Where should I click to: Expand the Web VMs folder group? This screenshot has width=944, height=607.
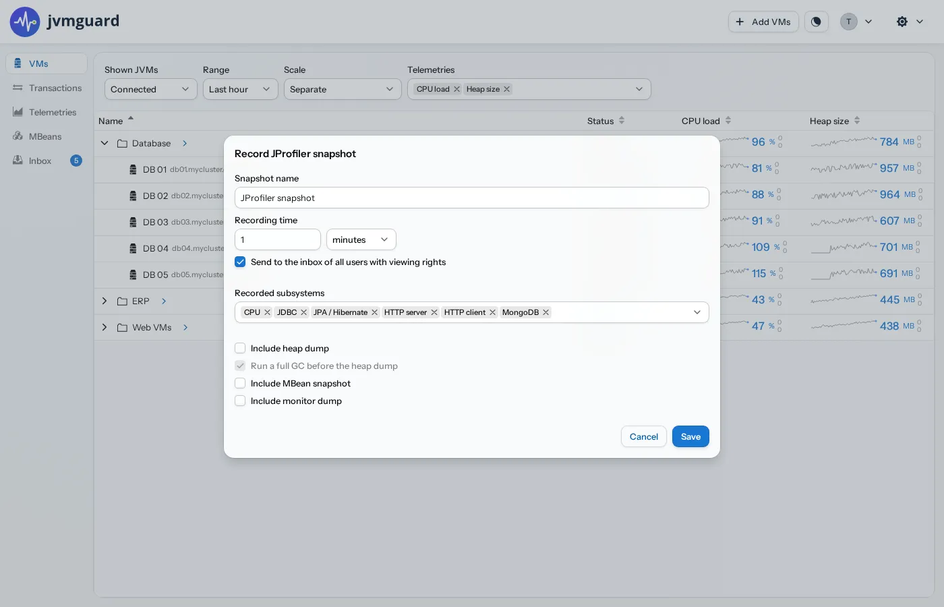coord(105,327)
